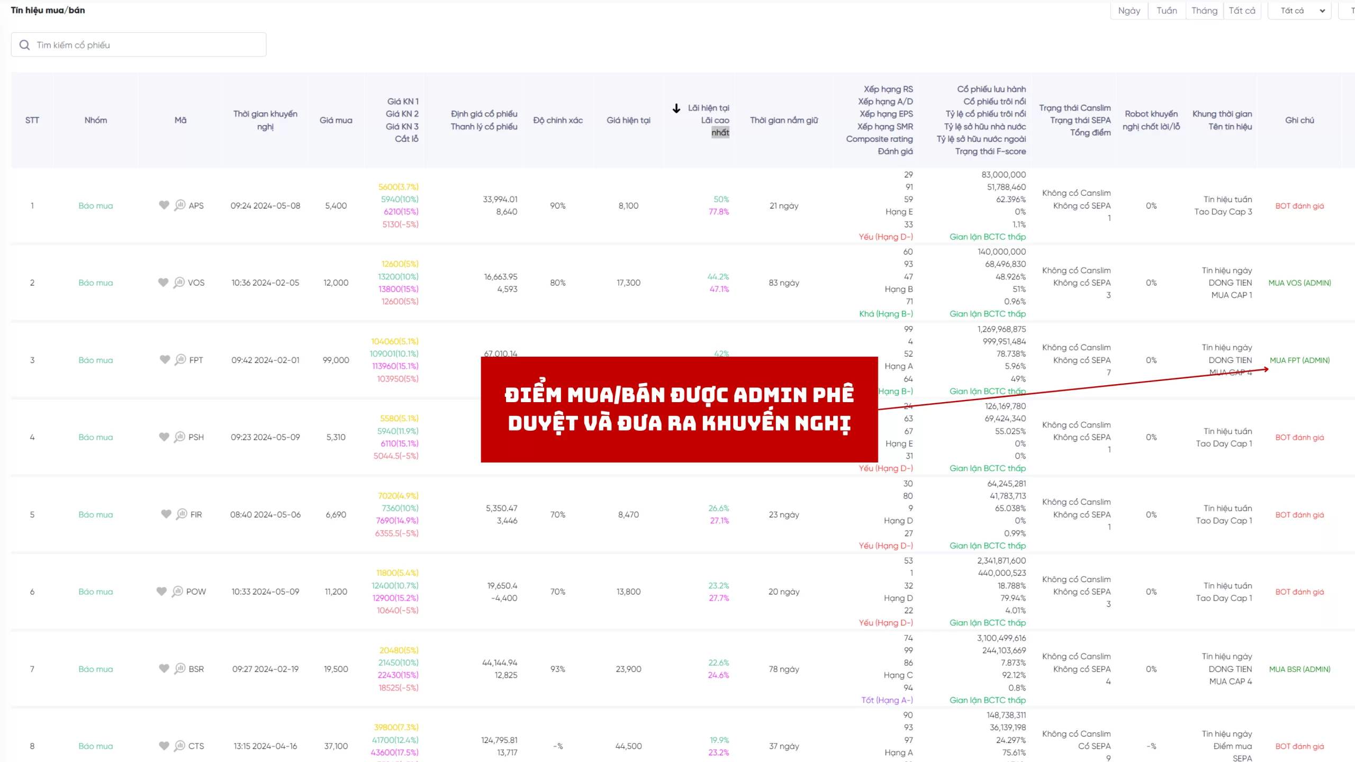1355x762 pixels.
Task: Favorite POW with its heart icon
Action: tap(161, 592)
